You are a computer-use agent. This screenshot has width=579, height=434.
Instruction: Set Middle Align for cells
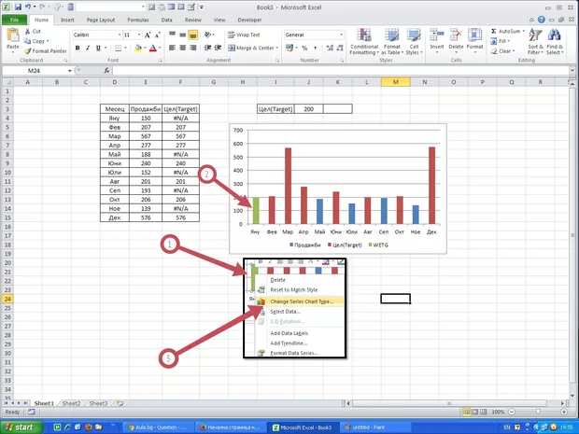point(182,35)
